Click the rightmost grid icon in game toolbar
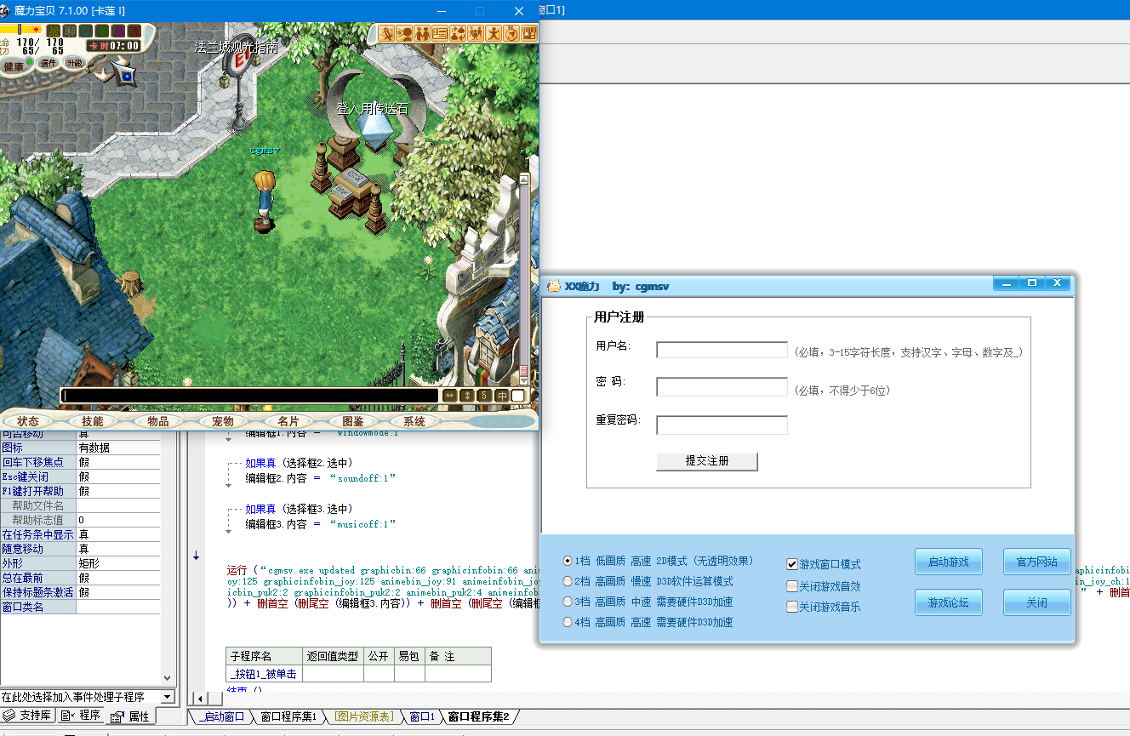 [529, 33]
